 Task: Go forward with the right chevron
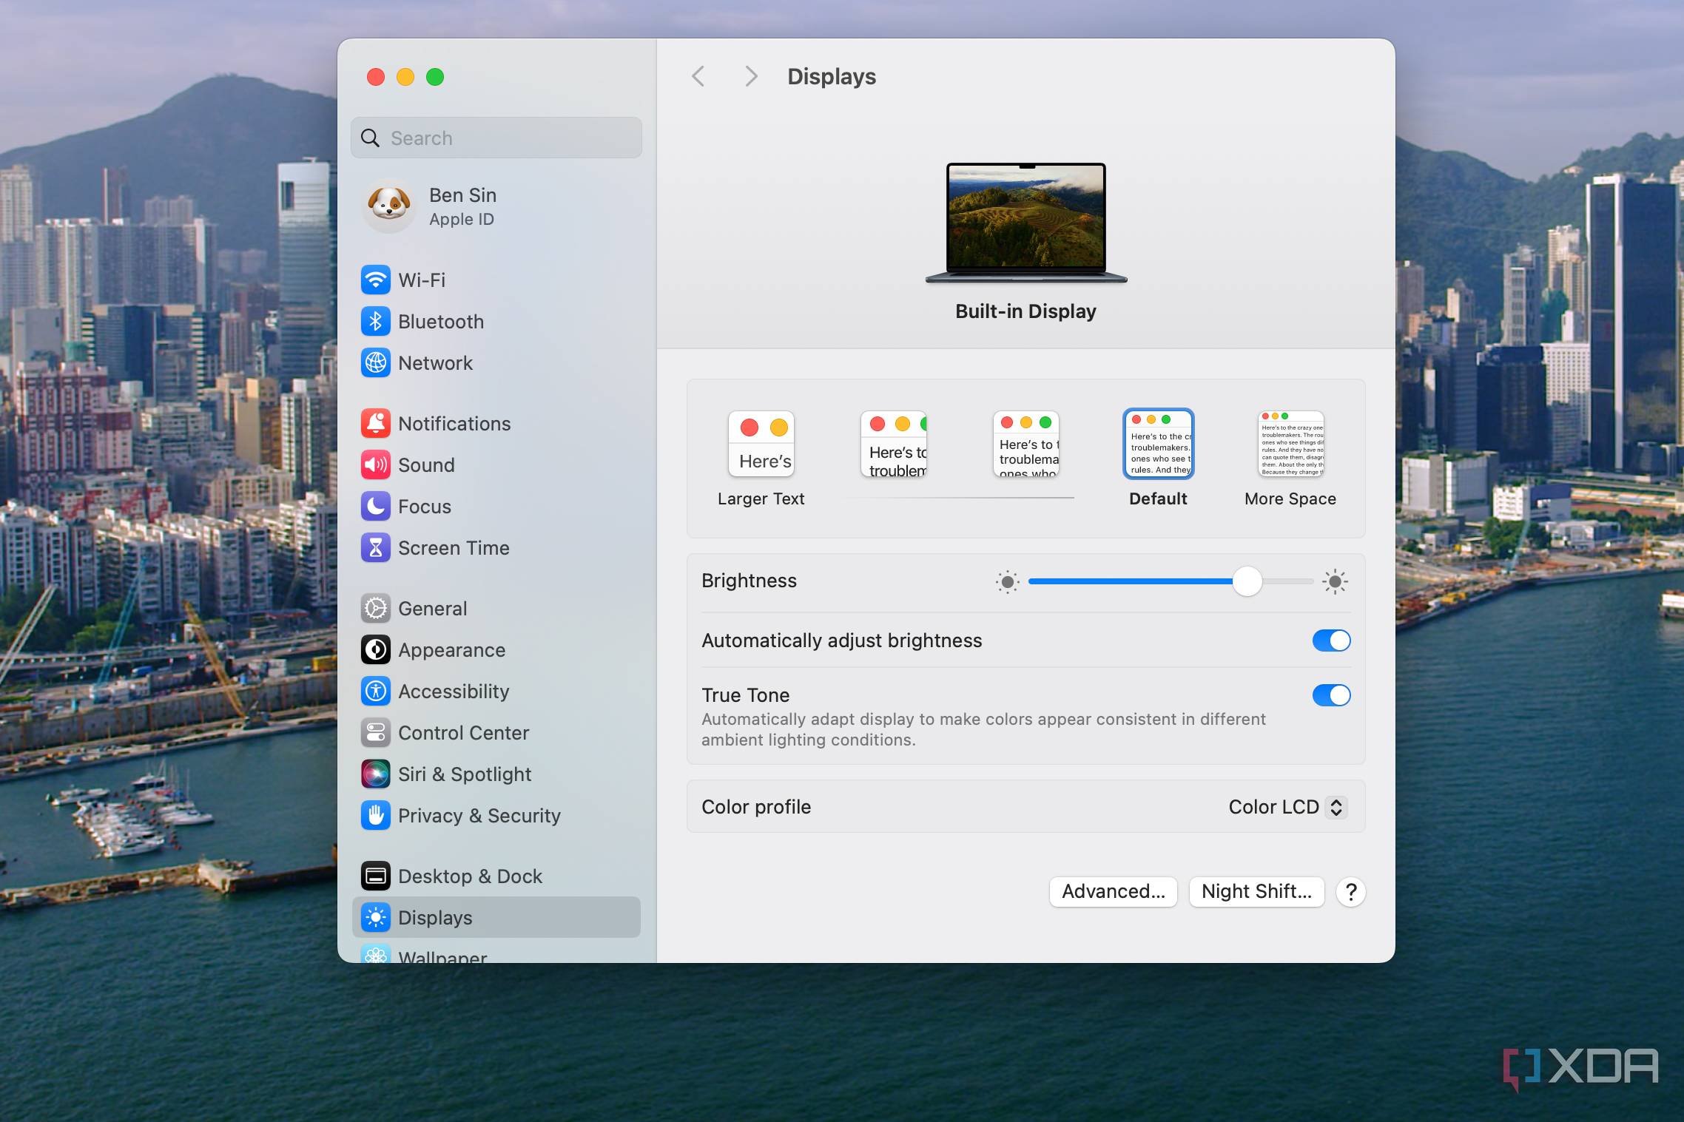(x=751, y=76)
